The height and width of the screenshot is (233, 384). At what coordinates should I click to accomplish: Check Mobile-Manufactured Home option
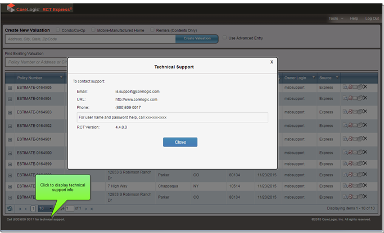[x=93, y=30]
